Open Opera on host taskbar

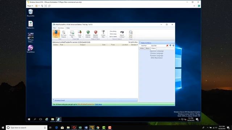click(x=74, y=127)
